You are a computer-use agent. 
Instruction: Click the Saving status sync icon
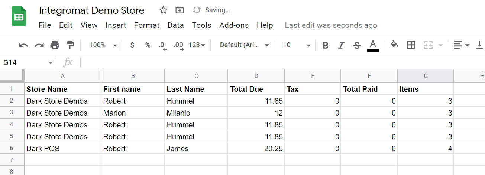197,10
